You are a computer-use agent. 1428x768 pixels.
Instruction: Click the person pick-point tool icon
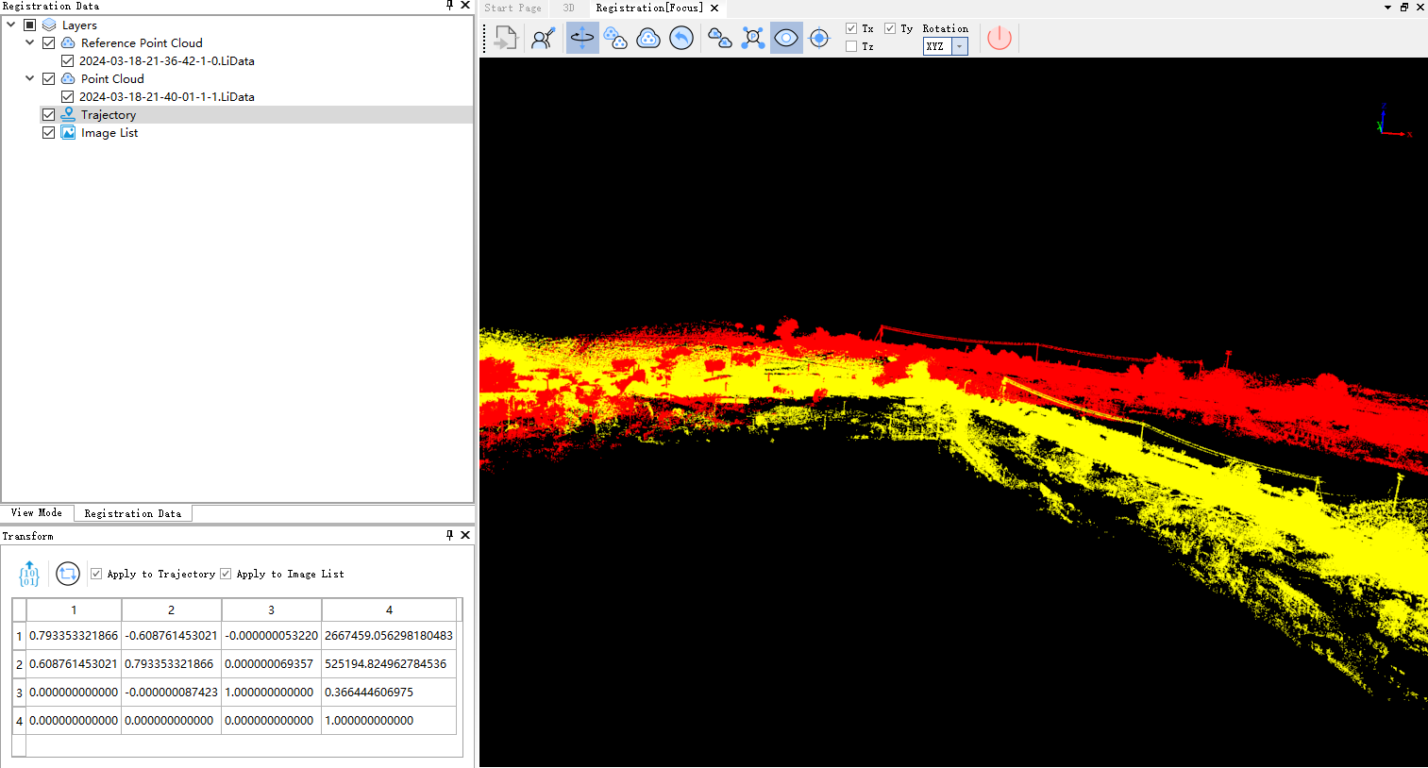click(x=544, y=39)
